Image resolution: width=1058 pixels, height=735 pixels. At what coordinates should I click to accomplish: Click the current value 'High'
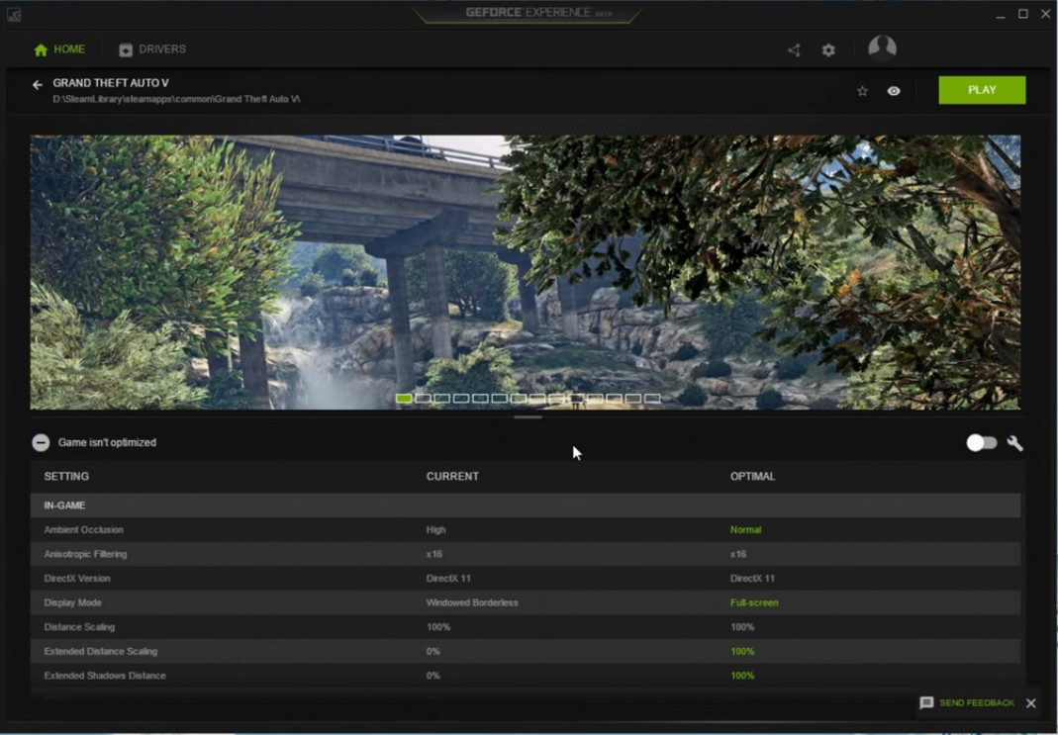click(x=435, y=529)
